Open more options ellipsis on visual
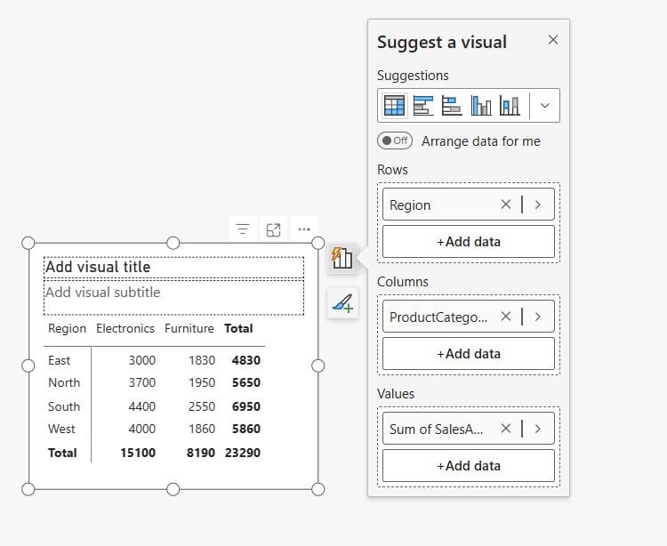Image resolution: width=667 pixels, height=546 pixels. coord(304,229)
